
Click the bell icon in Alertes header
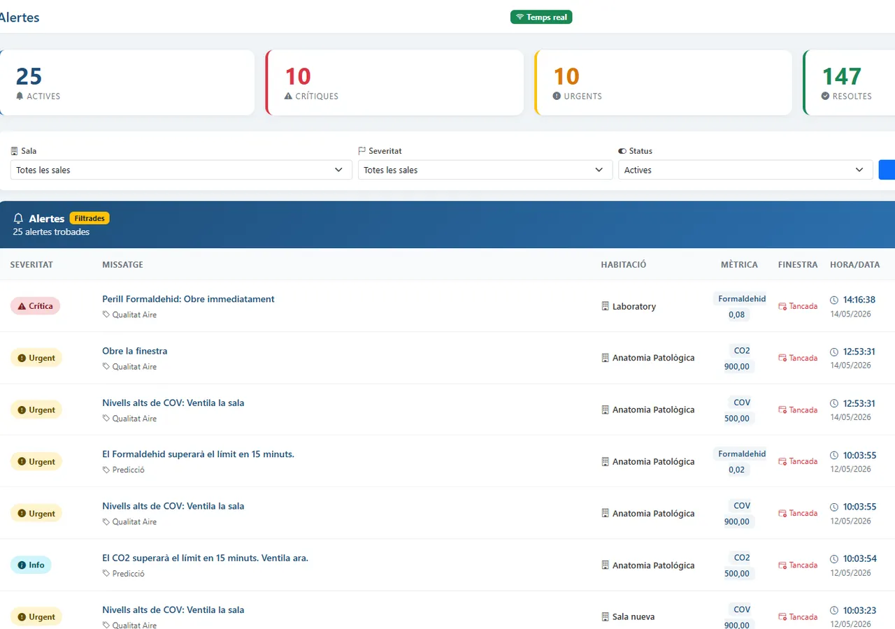coord(18,219)
